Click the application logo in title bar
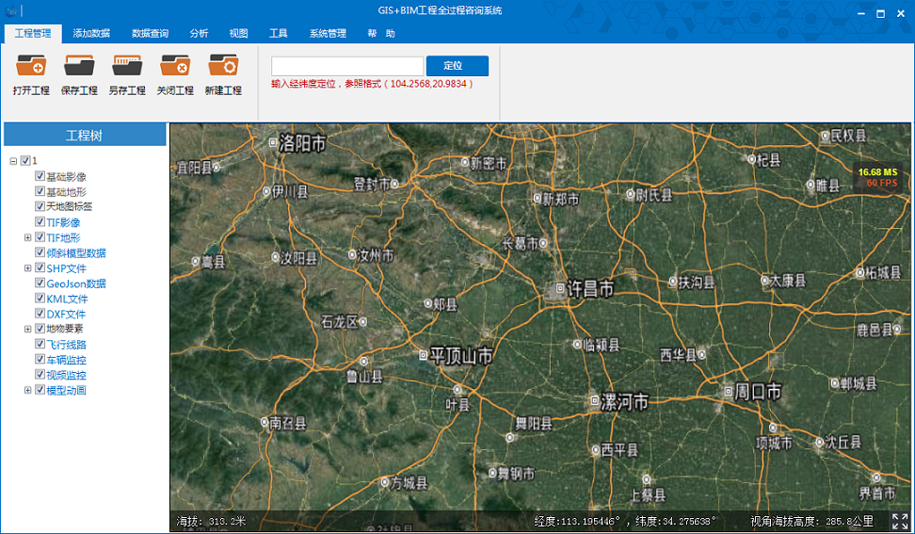The width and height of the screenshot is (915, 534). click(x=11, y=11)
